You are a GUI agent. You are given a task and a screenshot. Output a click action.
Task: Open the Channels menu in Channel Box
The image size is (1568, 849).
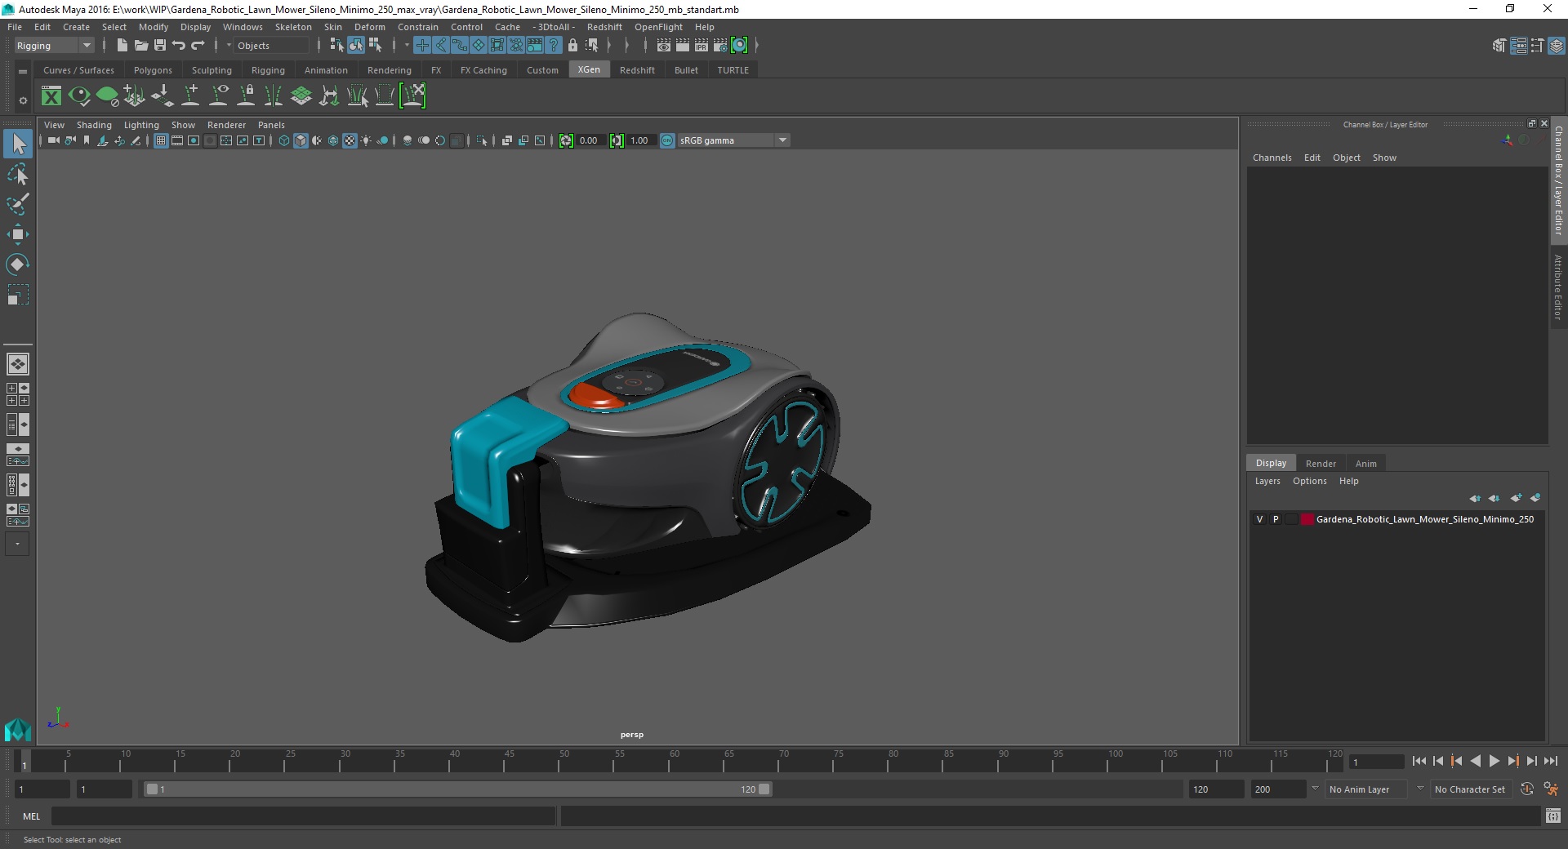(1272, 158)
